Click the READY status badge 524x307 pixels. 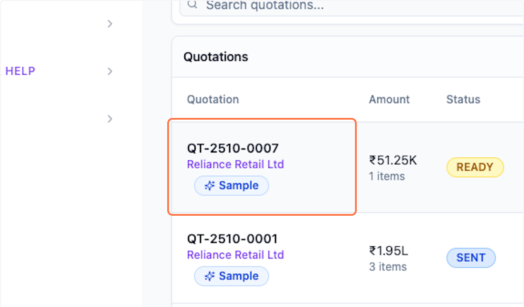pos(475,167)
